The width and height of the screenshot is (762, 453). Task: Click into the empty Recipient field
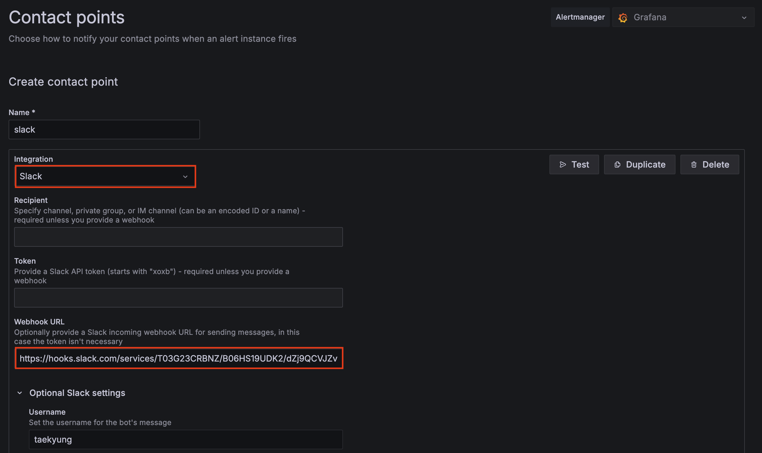pyautogui.click(x=178, y=237)
